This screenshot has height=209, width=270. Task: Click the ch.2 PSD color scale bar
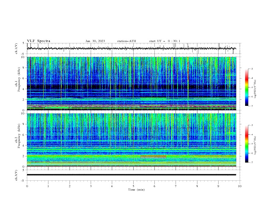click(247, 144)
